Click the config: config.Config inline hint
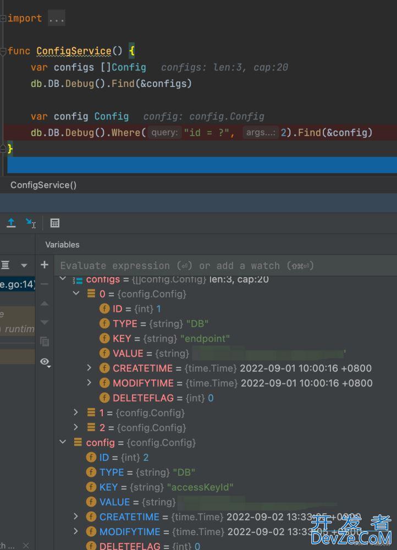 (x=204, y=117)
